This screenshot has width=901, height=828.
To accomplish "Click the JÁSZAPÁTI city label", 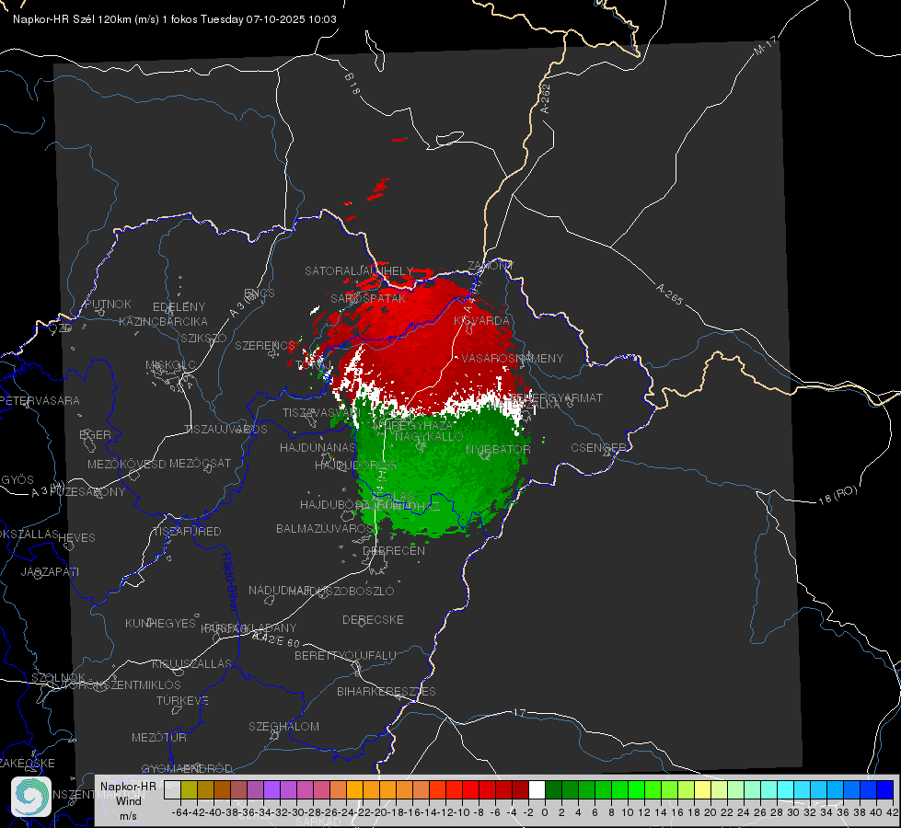I will click(x=50, y=571).
